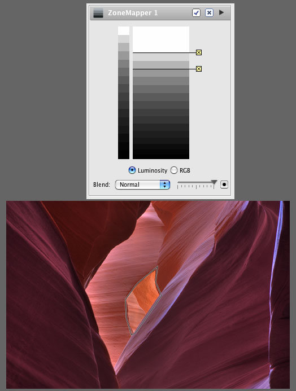Click the ZoneMapper gradient icon in title bar
Screen dimensions: 296x391
(98, 13)
